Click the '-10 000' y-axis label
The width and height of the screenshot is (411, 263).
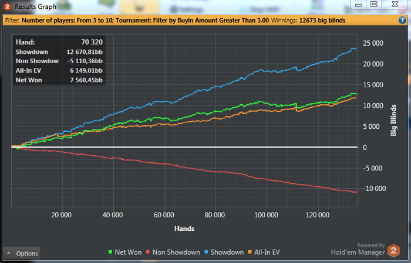tap(374, 189)
